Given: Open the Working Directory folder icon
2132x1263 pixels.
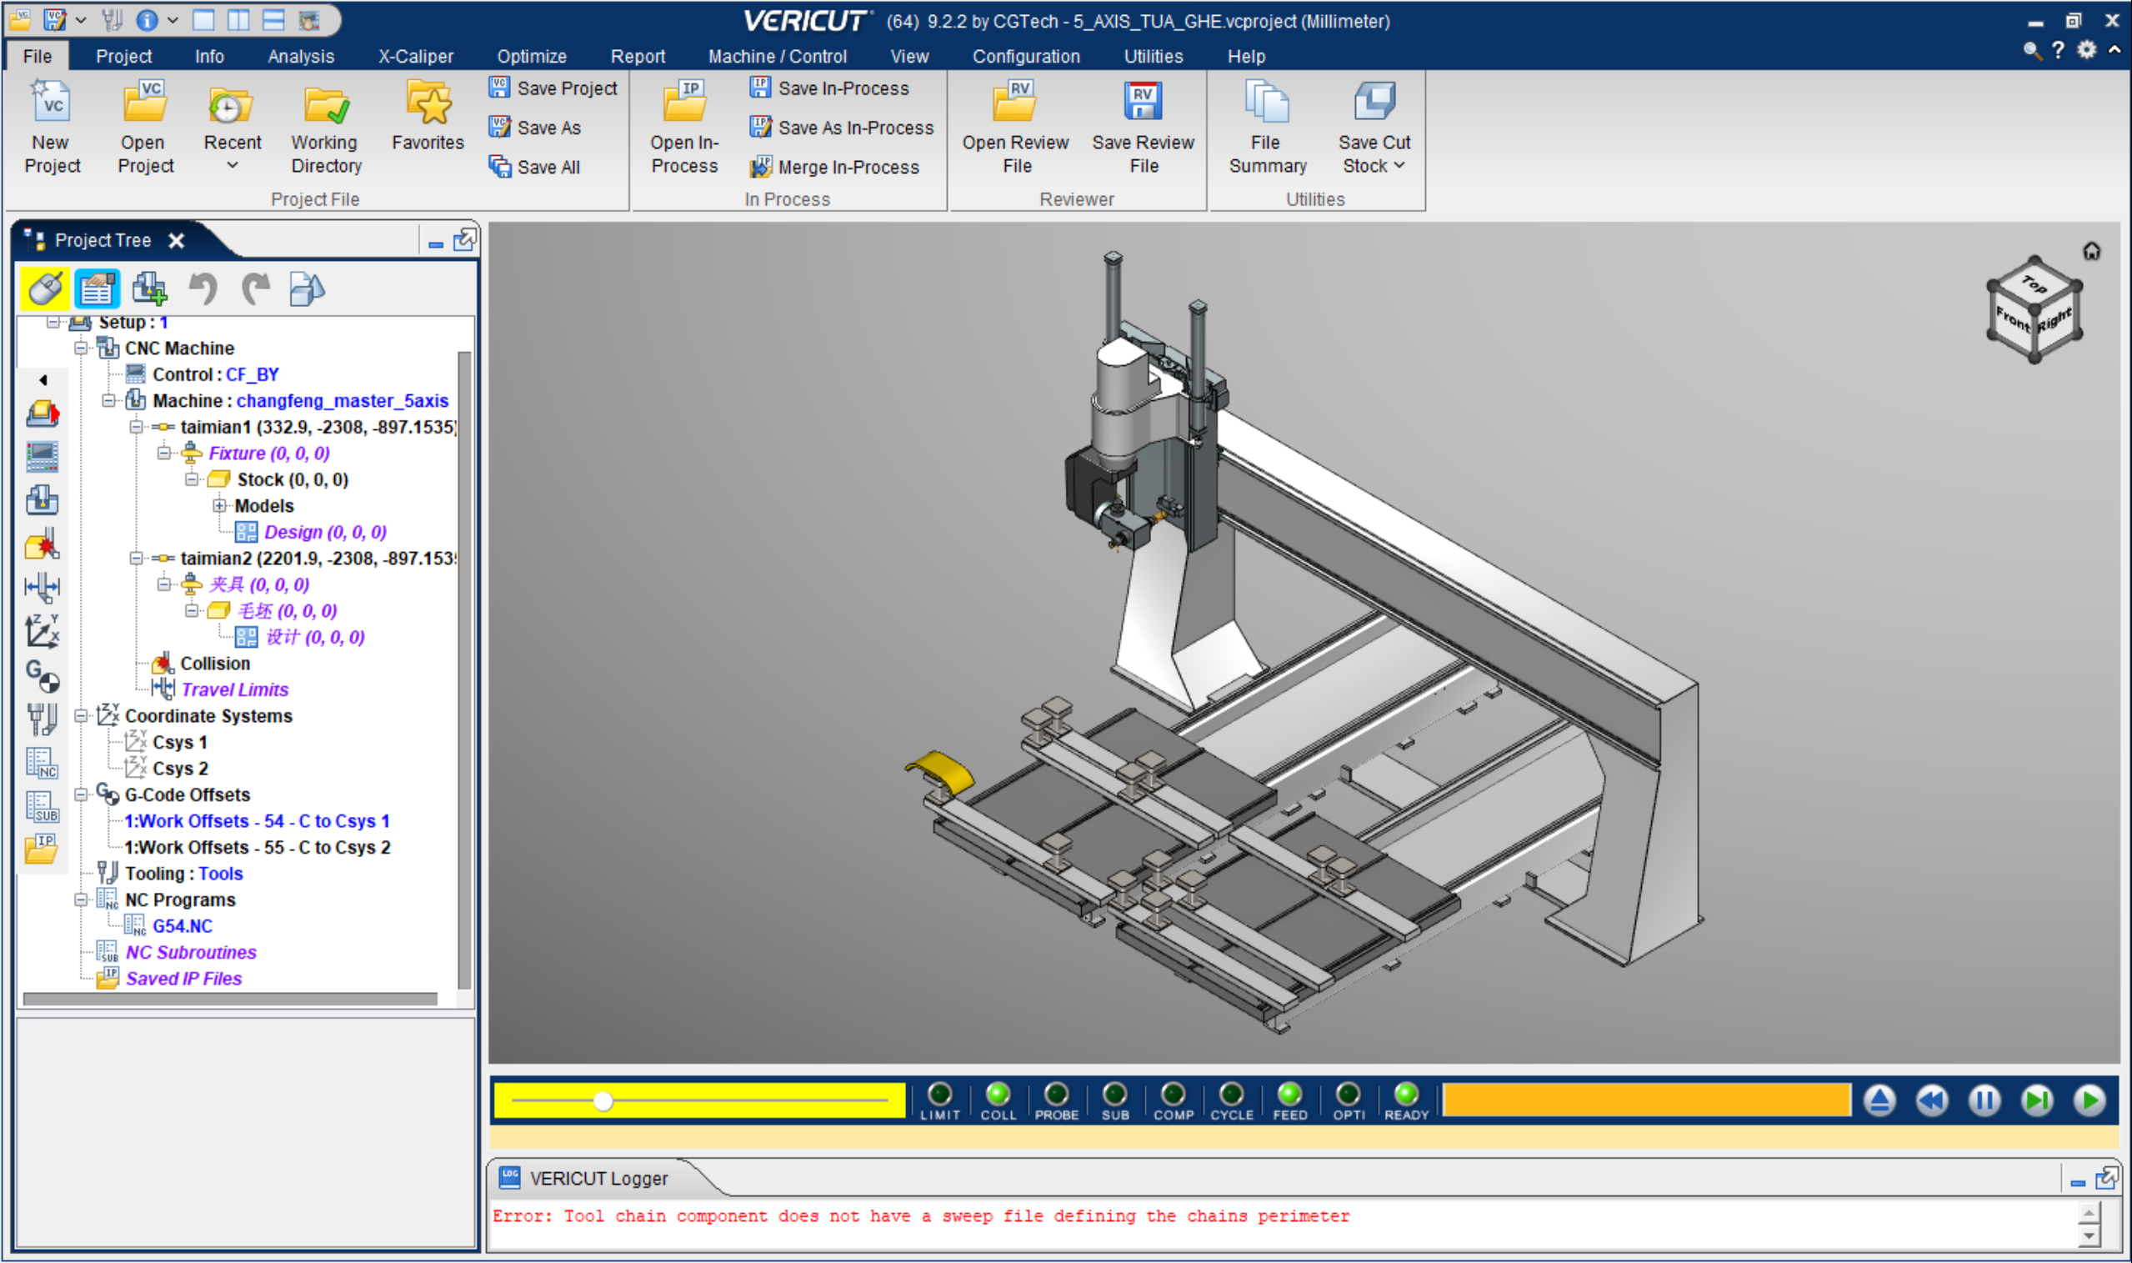Looking at the screenshot, I should click(x=326, y=106).
